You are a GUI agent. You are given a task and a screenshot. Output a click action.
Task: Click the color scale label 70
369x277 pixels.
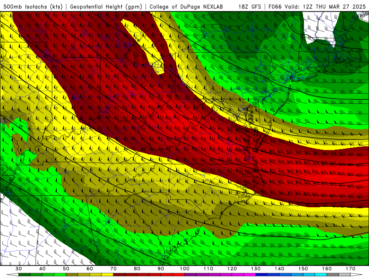113,269
